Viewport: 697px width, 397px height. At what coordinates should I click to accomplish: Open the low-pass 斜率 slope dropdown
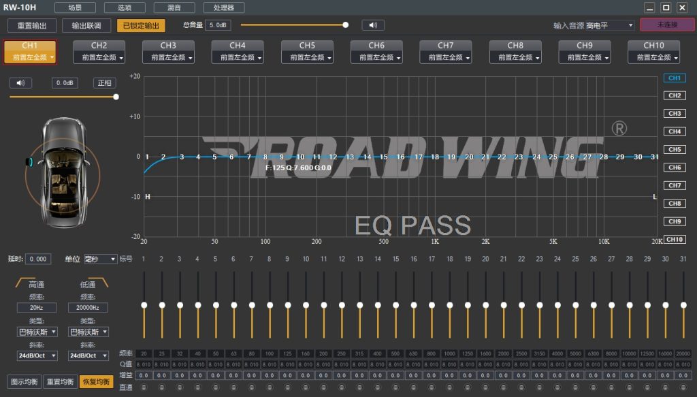88,355
